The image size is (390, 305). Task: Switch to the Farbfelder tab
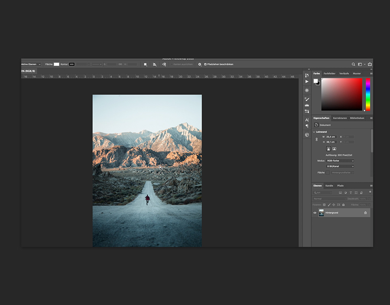tap(329, 74)
